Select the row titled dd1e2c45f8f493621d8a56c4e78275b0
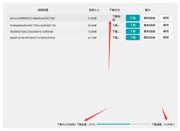The height and width of the screenshot is (131, 180). [x=32, y=18]
